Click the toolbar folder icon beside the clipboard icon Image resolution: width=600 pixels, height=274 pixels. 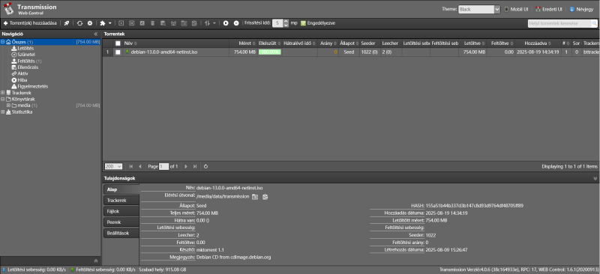pos(184,23)
